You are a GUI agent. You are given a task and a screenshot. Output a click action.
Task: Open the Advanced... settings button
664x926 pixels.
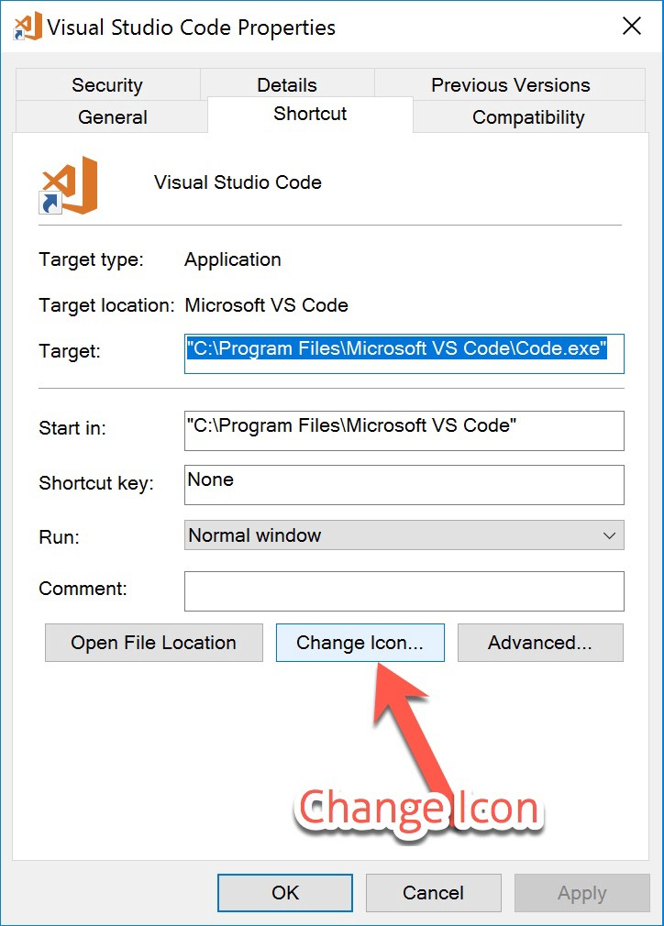[x=540, y=643]
